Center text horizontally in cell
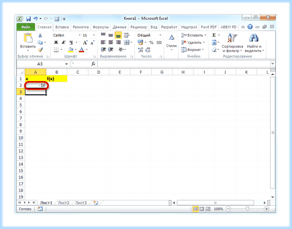This screenshot has width=292, height=229. pyautogui.click(x=110, y=42)
